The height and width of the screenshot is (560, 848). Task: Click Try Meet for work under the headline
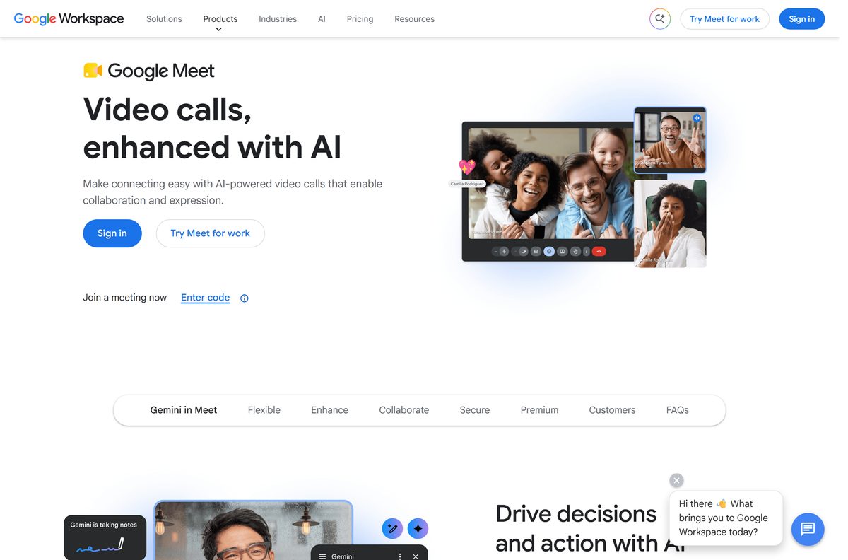[x=210, y=233]
